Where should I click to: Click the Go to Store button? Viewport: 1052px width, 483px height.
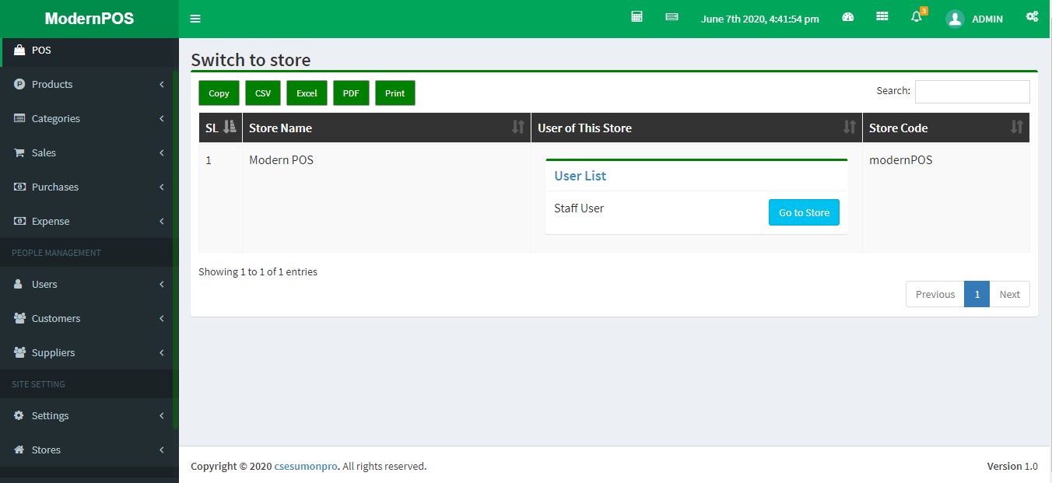[x=804, y=212]
